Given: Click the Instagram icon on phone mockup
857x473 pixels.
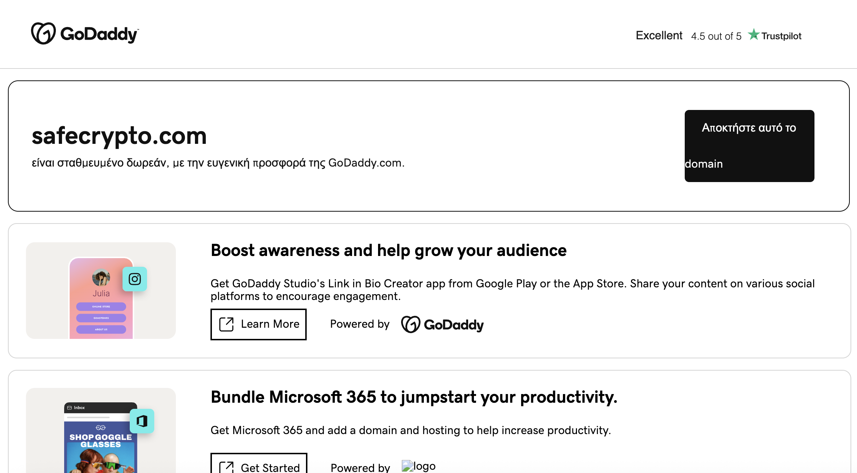Looking at the screenshot, I should click(x=135, y=279).
